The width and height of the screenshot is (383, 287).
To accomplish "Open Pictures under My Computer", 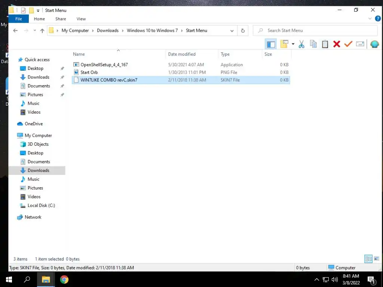I will pyautogui.click(x=35, y=188).
